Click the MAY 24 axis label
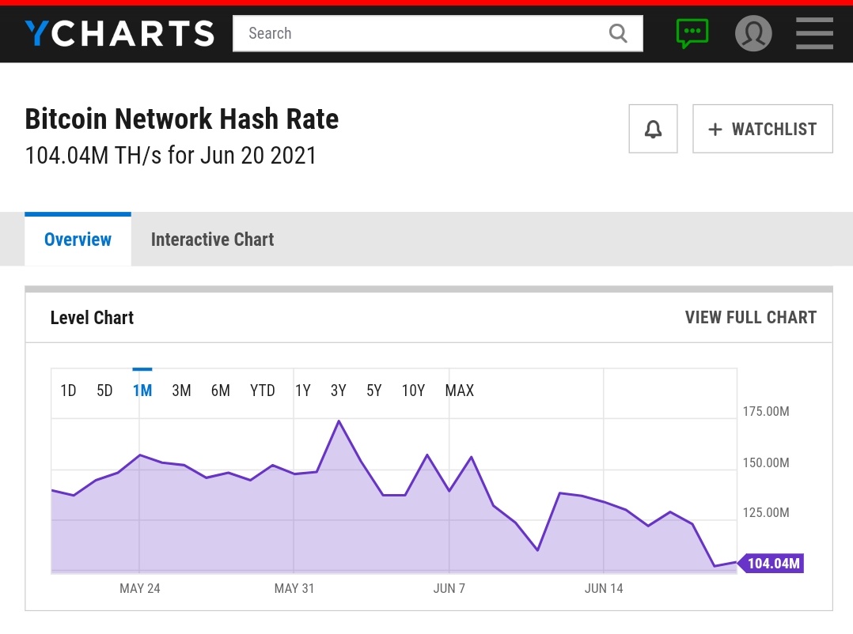The image size is (853, 634). 140,588
